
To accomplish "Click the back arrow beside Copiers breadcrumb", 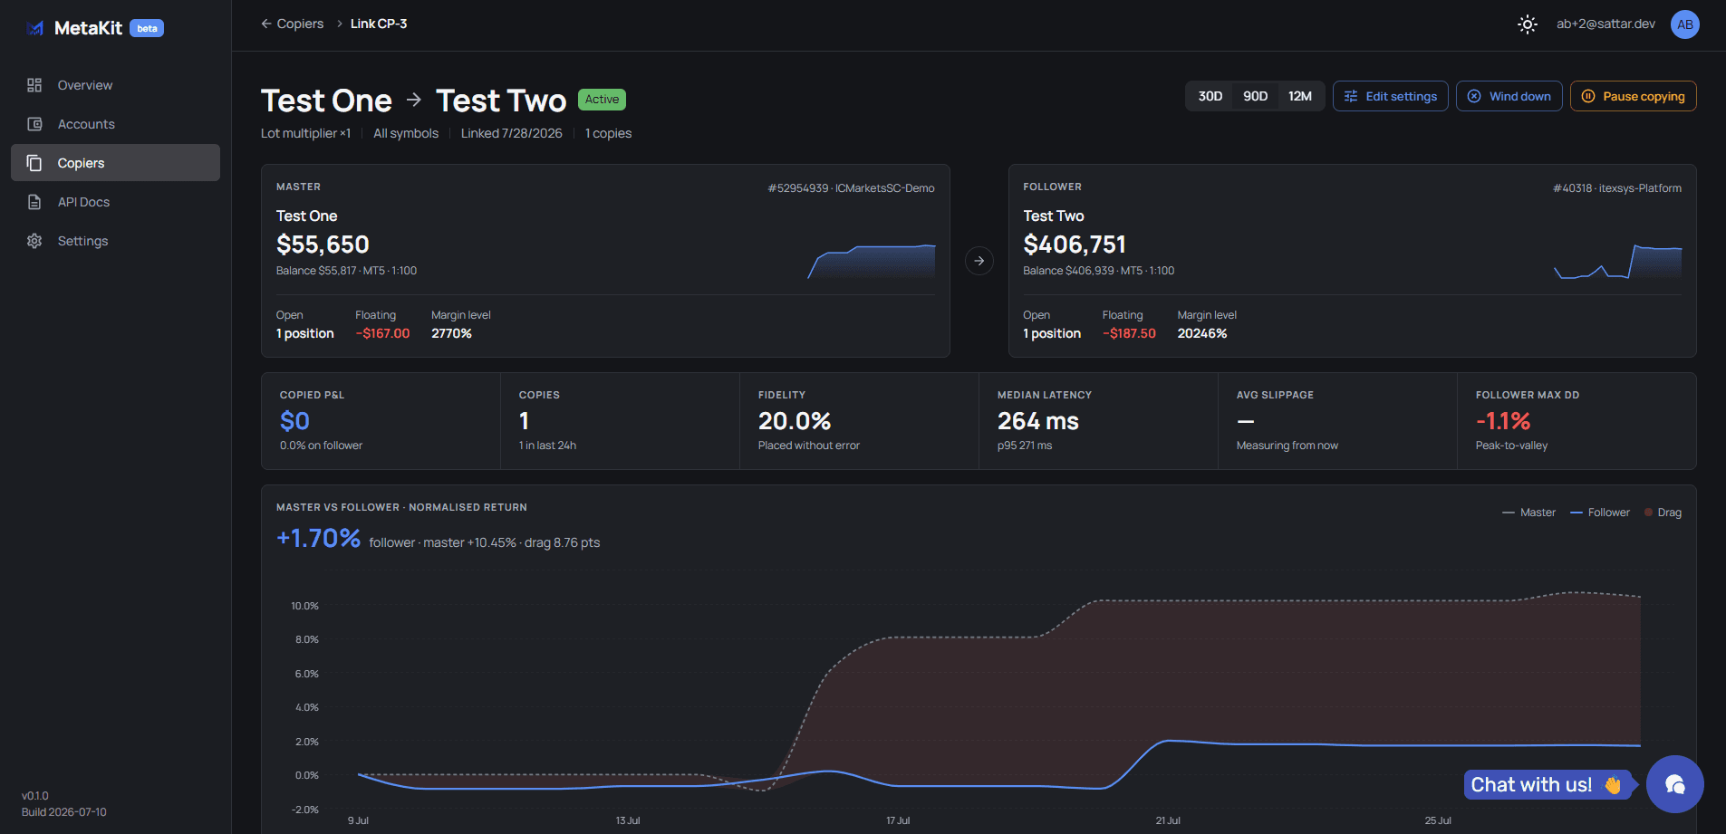I will 266,24.
